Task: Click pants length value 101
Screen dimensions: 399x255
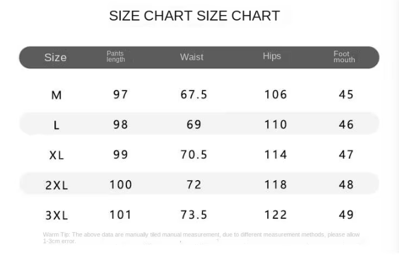Action: pos(121,215)
